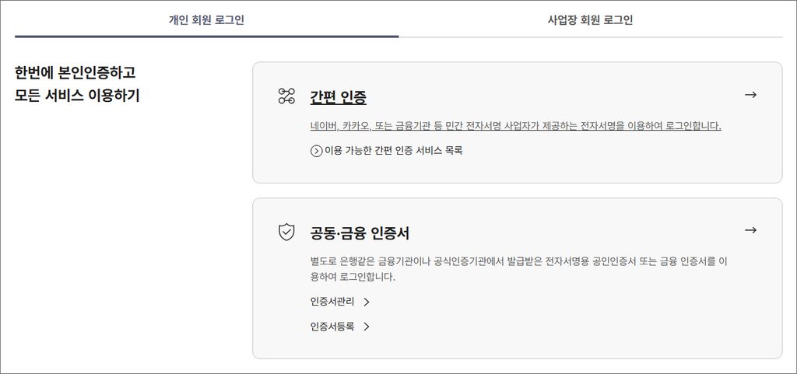Click the right arrow on the 간편 인증 card

(750, 94)
